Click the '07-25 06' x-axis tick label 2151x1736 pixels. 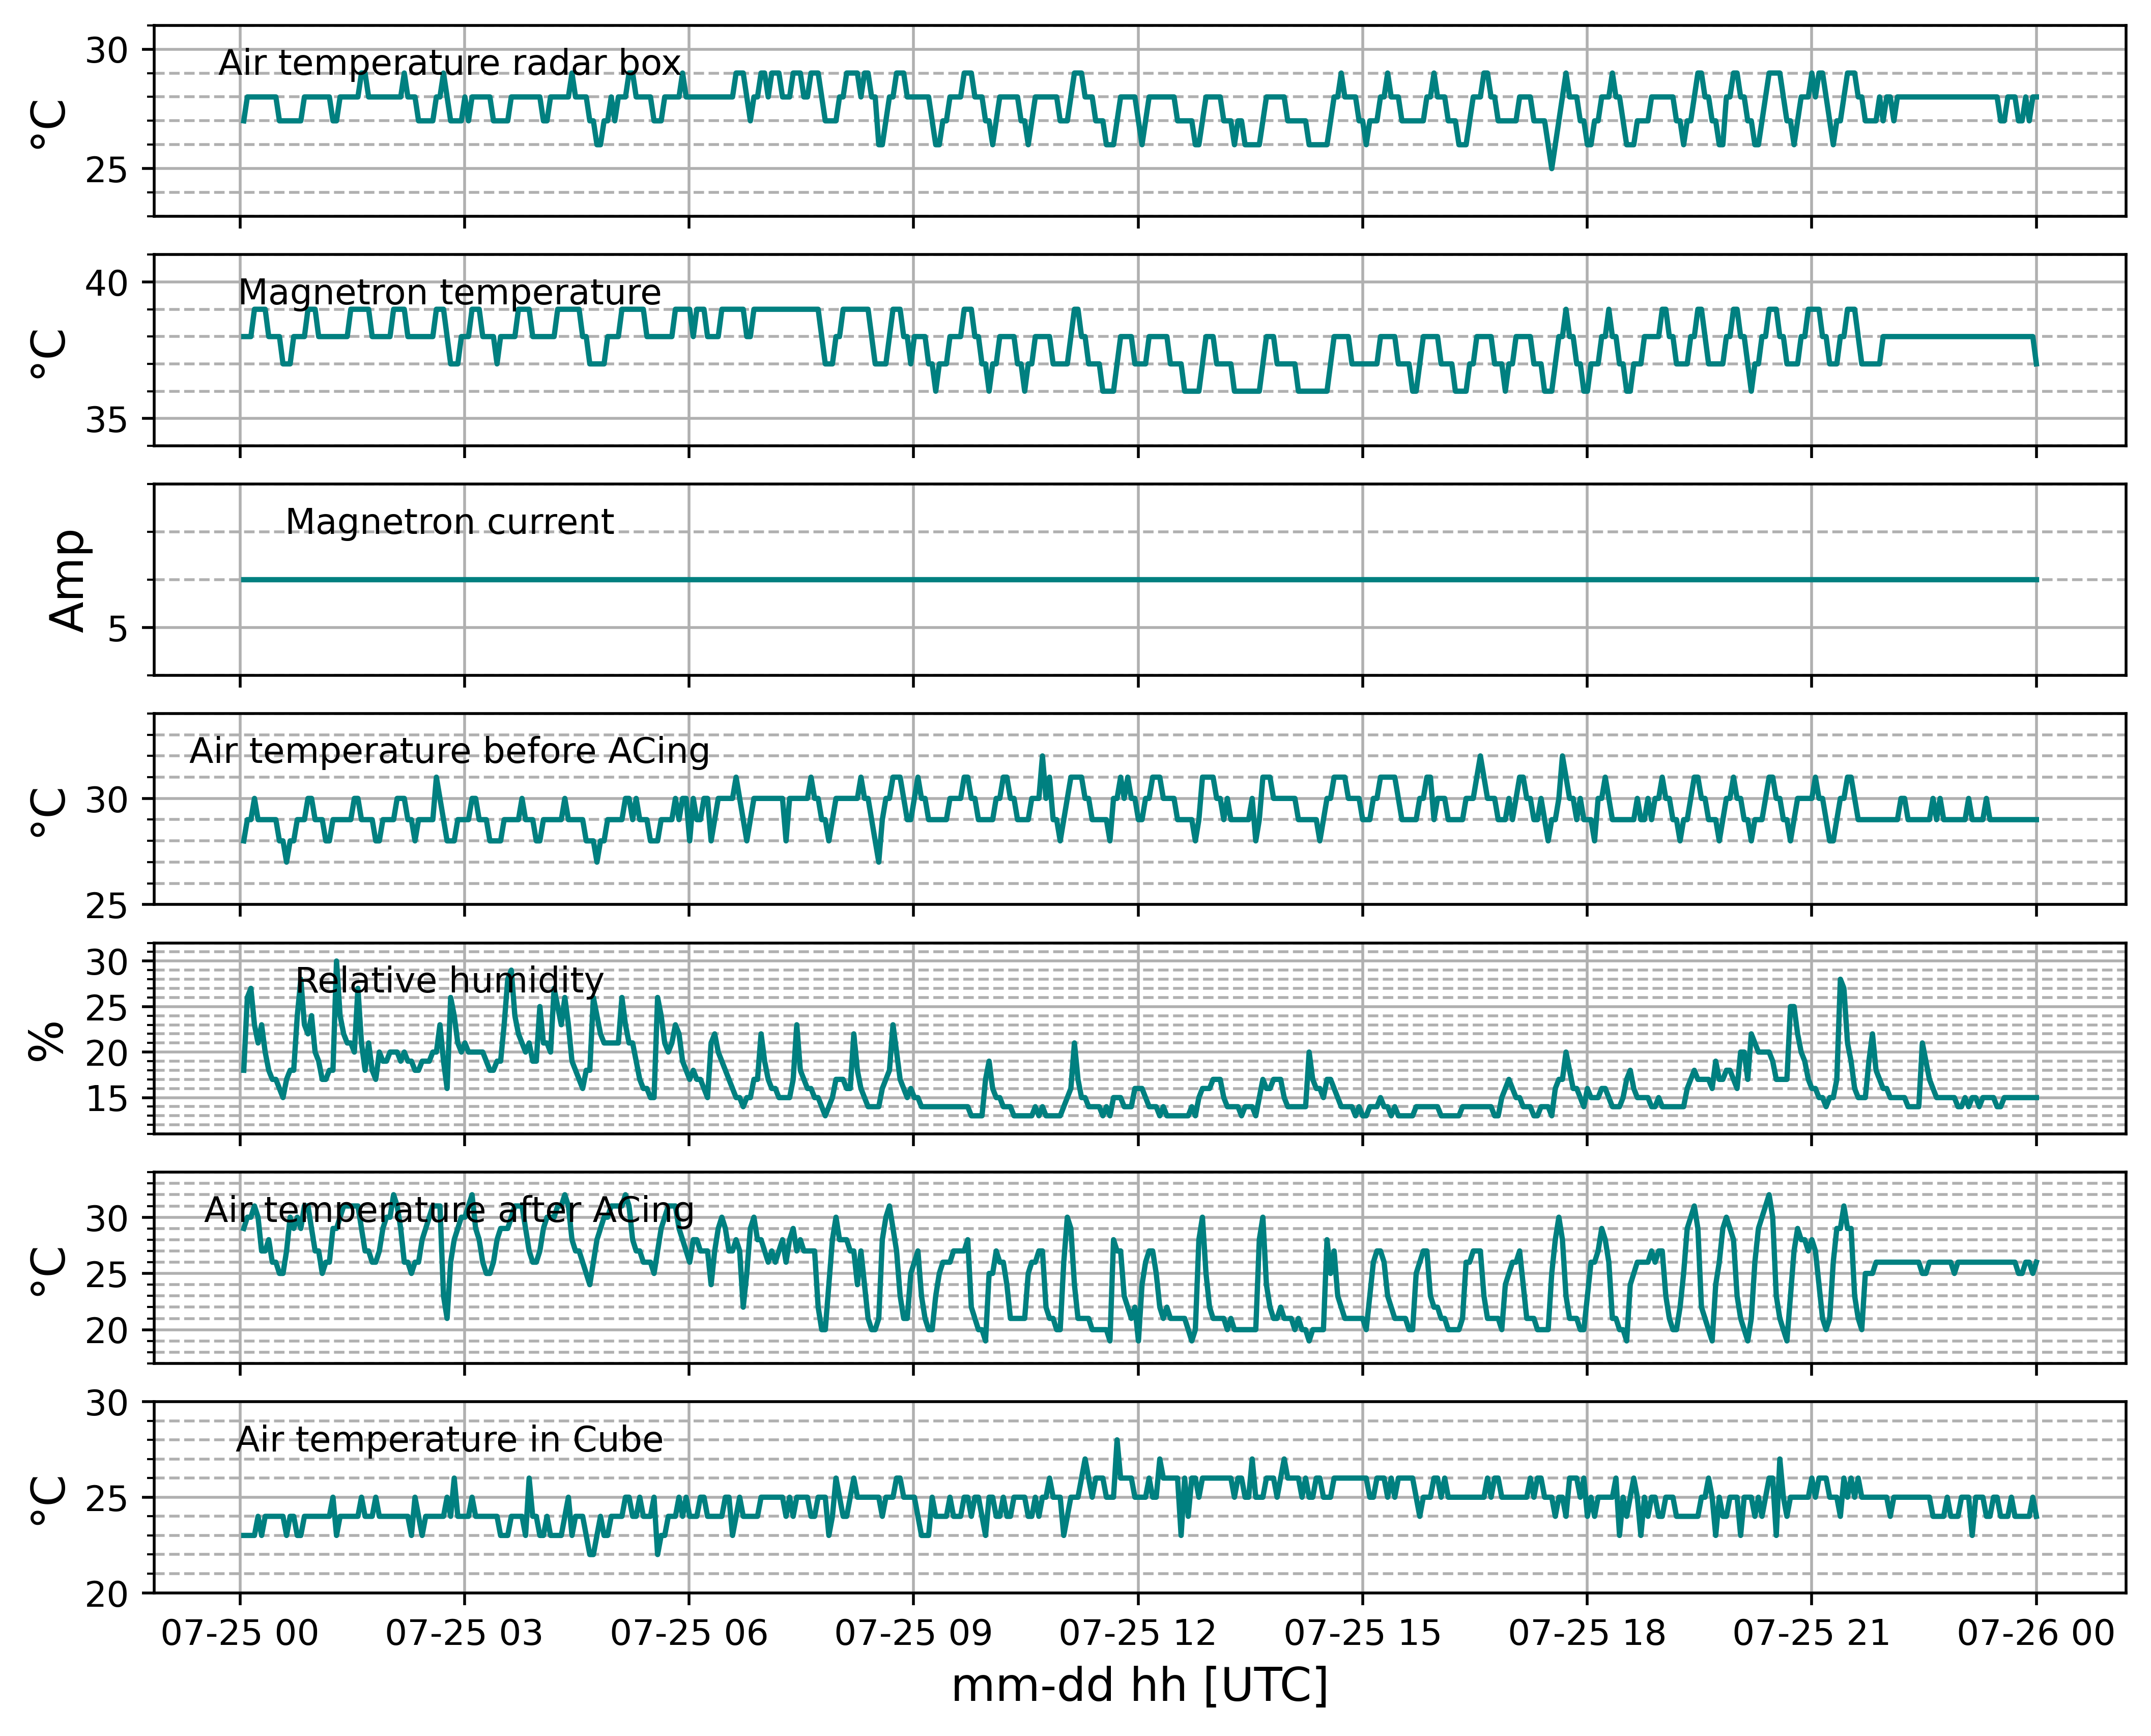689,1634
